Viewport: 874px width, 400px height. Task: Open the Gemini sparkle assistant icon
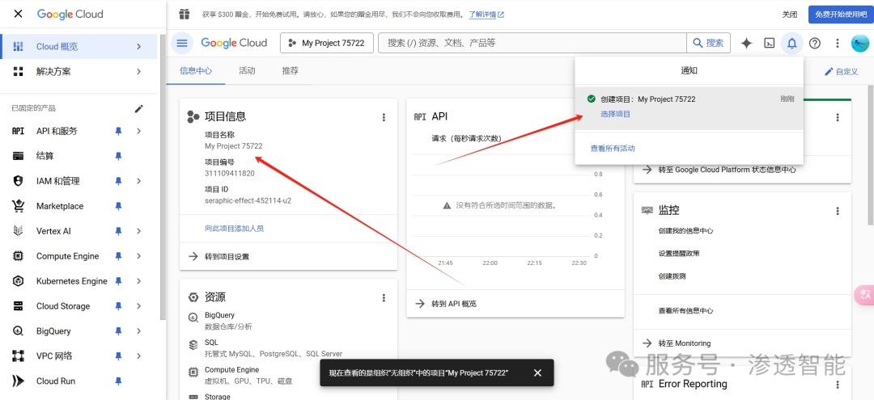(746, 44)
